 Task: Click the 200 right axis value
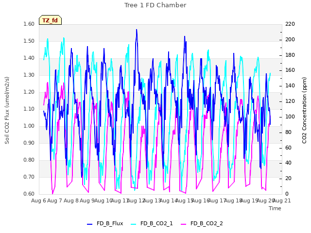[x=290, y=39]
